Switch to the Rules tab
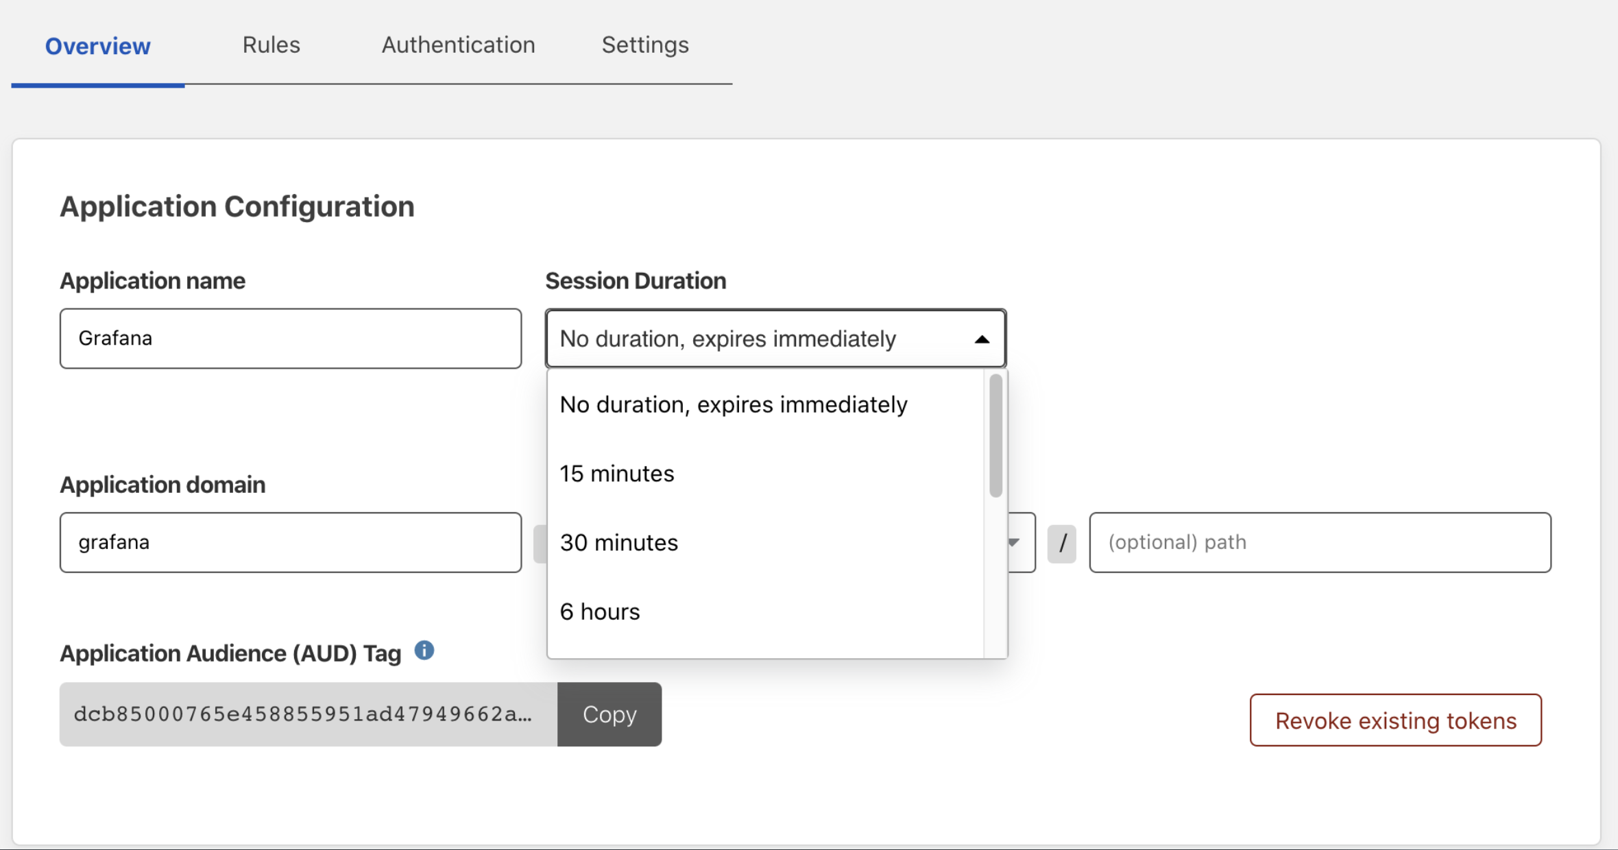The height and width of the screenshot is (850, 1618). pyautogui.click(x=271, y=45)
